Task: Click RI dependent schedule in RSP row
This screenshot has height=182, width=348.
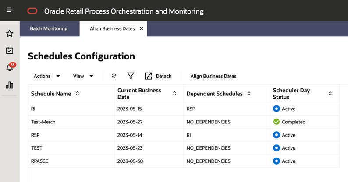Action: click(188, 135)
